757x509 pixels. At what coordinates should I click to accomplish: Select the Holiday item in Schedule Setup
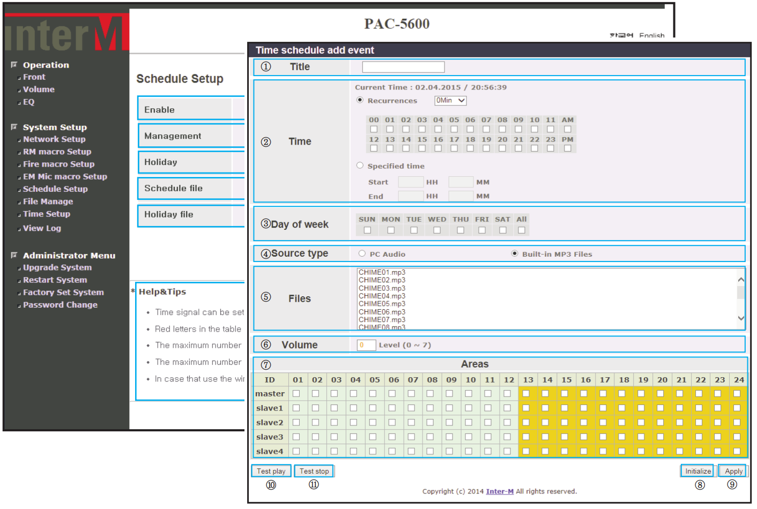click(191, 162)
